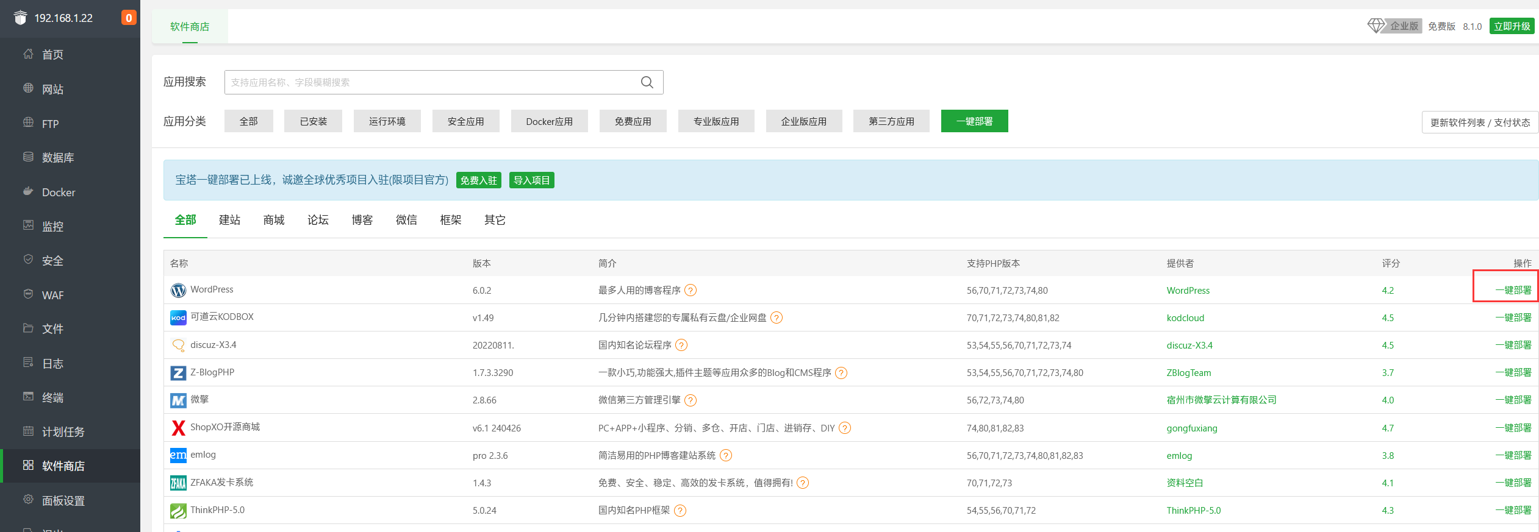This screenshot has height=532, width=1539.
Task: Click the discuz-X3.4 logo icon
Action: [x=178, y=345]
